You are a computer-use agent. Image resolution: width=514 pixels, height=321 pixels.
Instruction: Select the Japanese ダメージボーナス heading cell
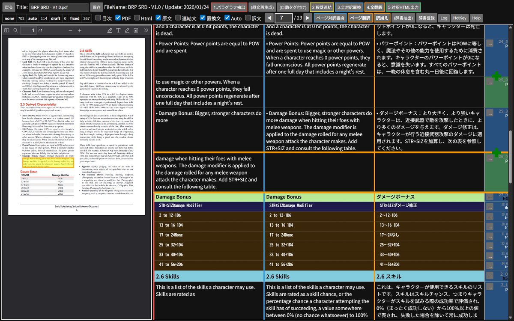[x=429, y=197]
